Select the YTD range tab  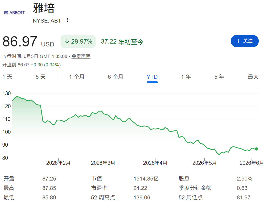[152, 77]
